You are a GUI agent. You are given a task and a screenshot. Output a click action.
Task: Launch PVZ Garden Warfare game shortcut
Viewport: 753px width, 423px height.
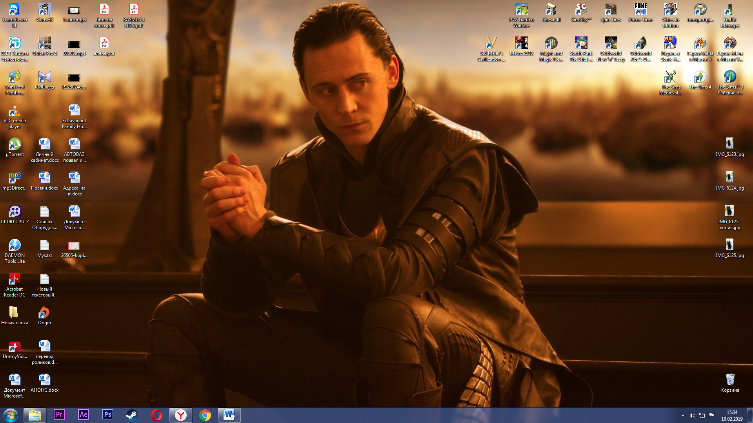point(521,15)
